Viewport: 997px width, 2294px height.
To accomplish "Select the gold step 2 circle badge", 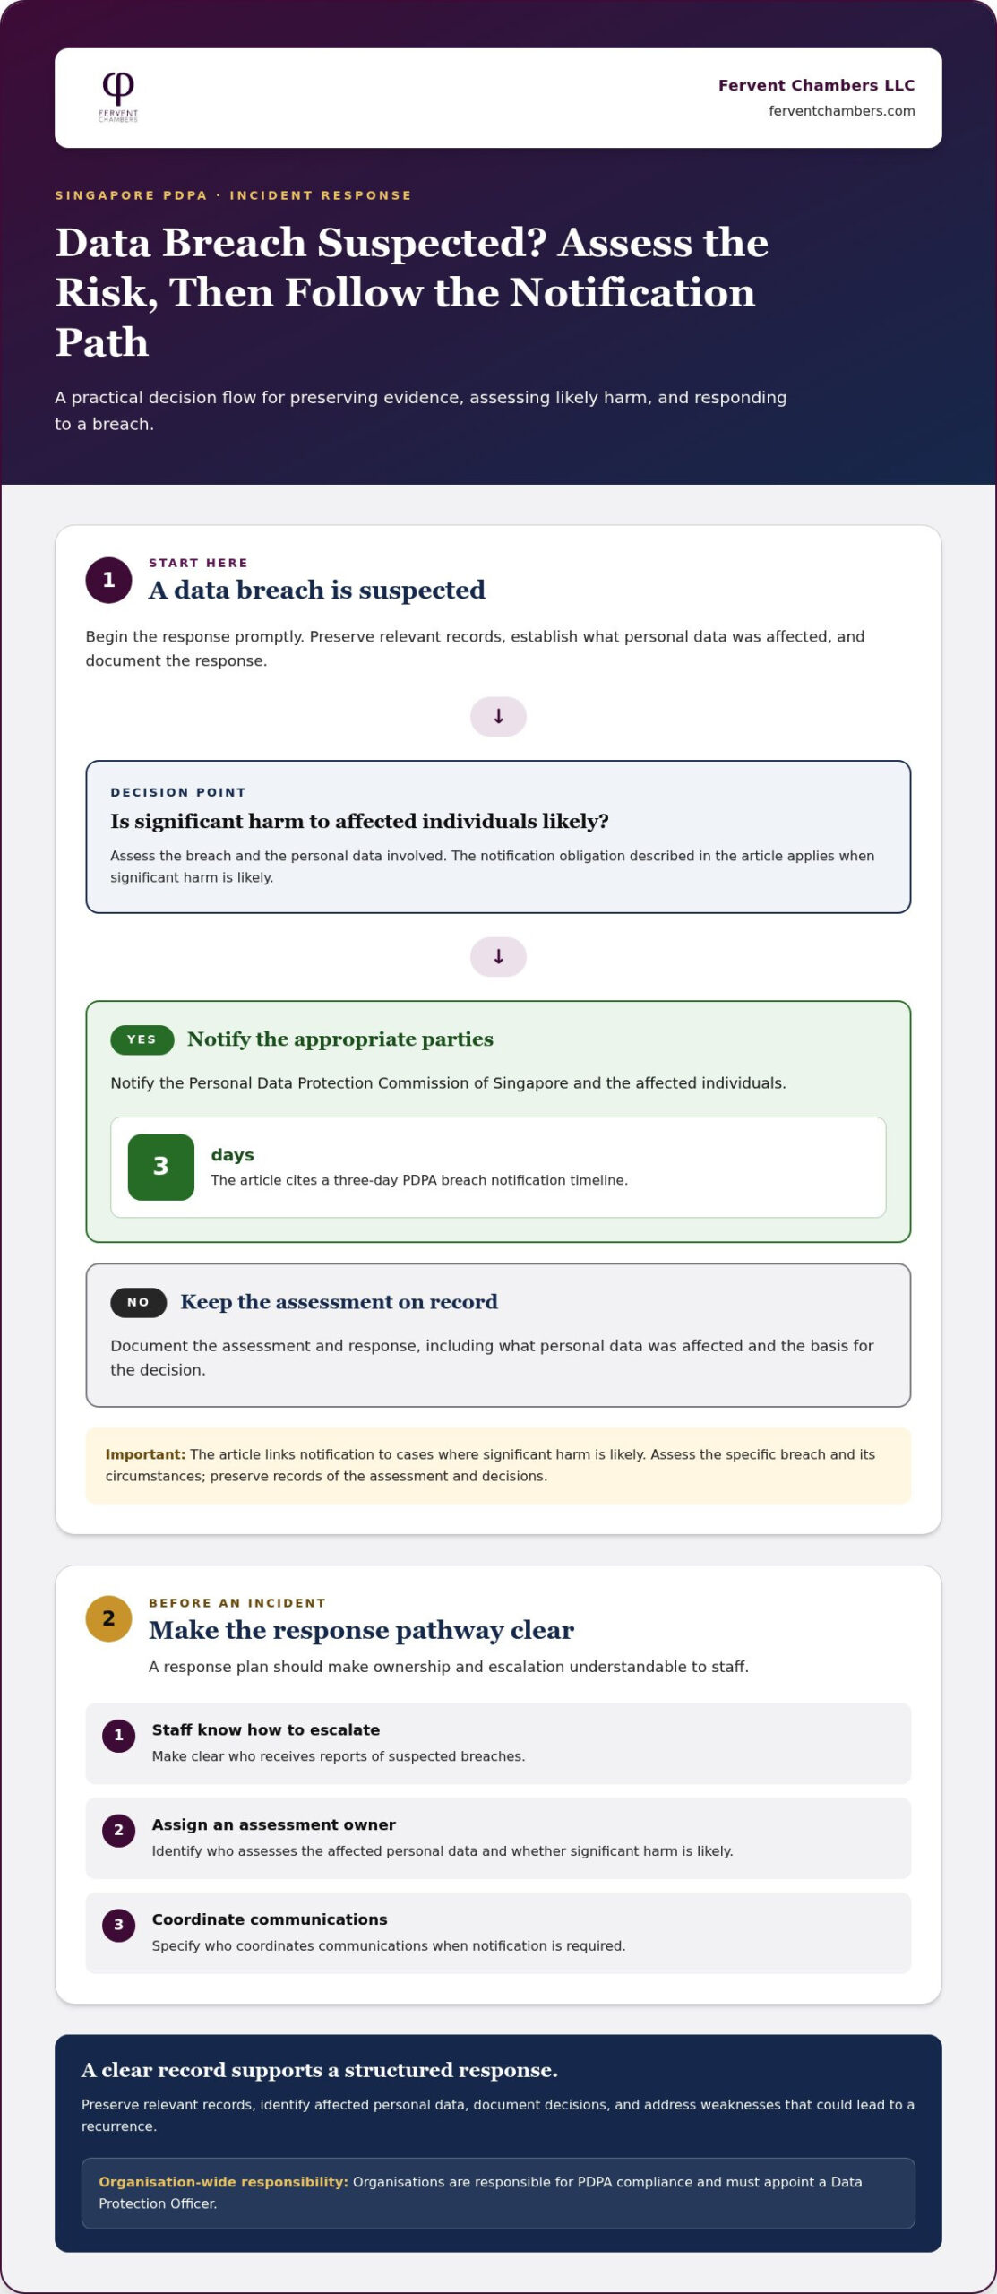I will (108, 1618).
